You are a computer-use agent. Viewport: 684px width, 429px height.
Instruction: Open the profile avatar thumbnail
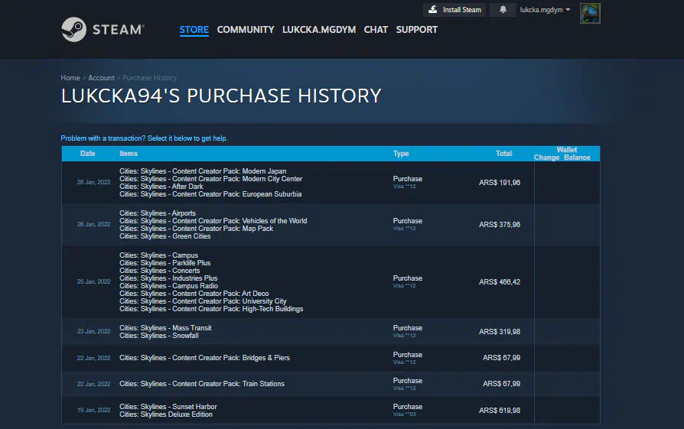point(590,13)
